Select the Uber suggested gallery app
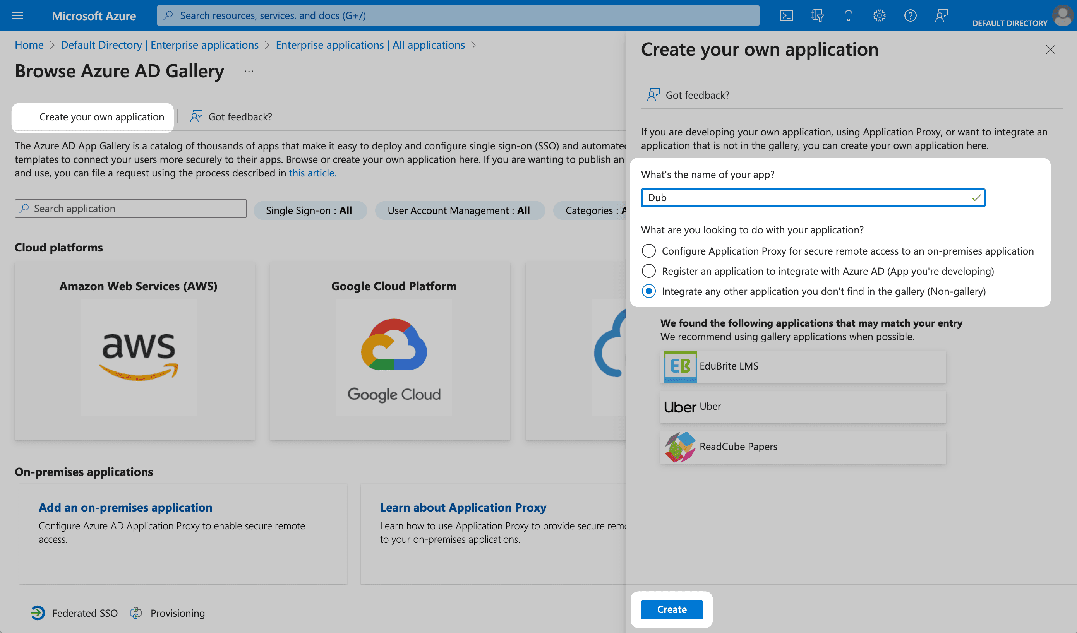This screenshot has height=633, width=1077. tap(803, 406)
